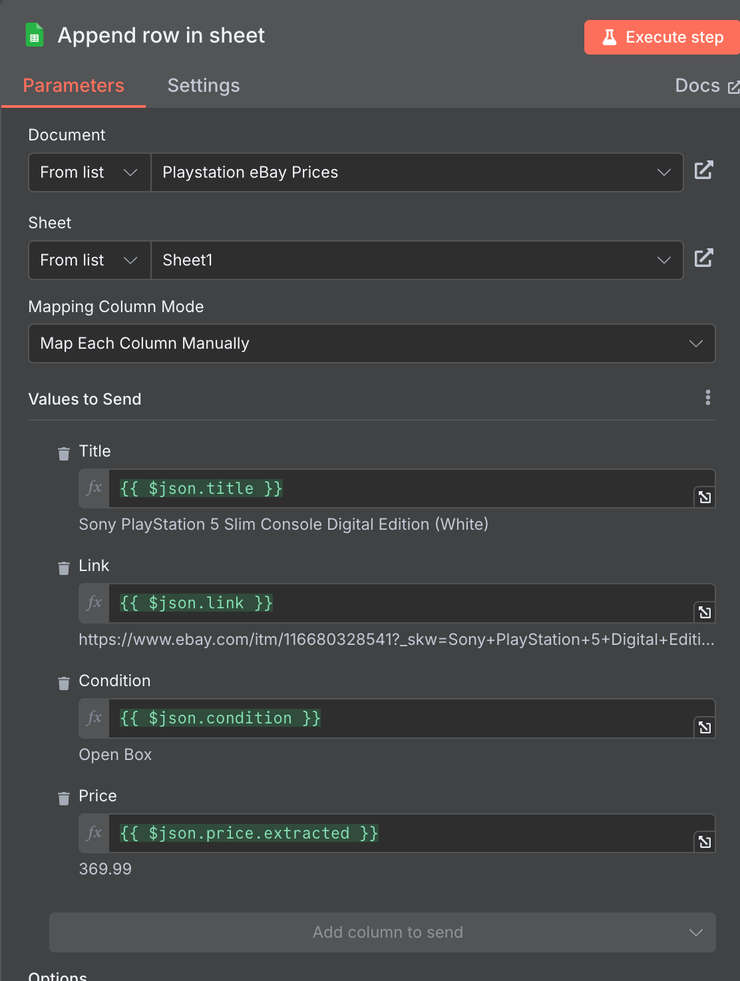Image resolution: width=740 pixels, height=981 pixels.
Task: Delete the Title column mapping
Action: point(64,454)
